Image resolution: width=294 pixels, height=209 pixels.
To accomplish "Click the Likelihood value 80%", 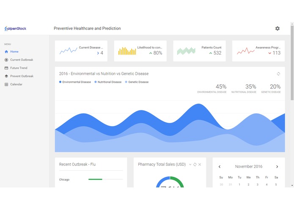I will click(158, 53).
